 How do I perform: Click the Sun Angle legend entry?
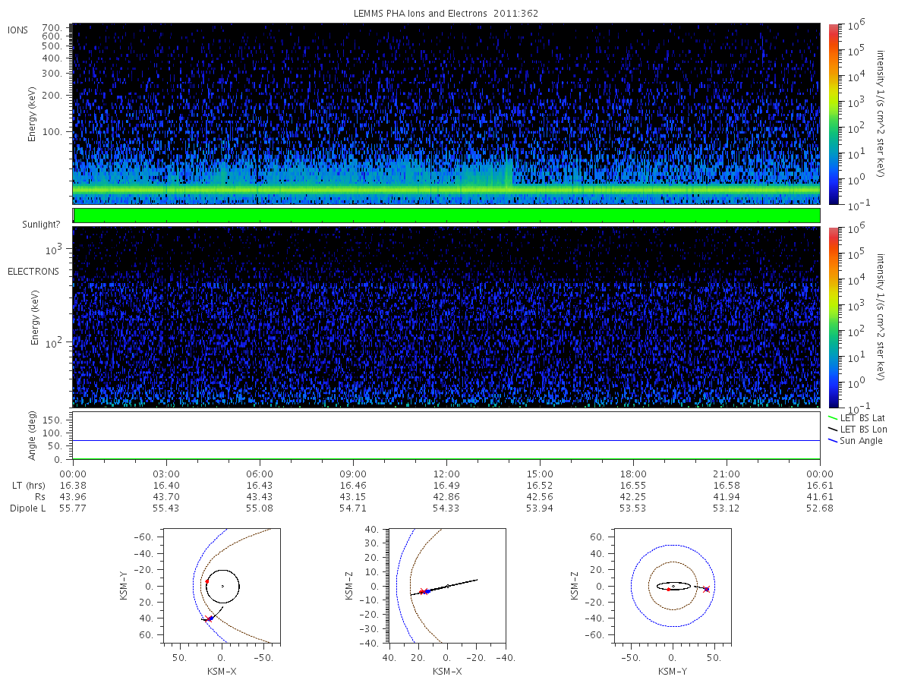(x=856, y=441)
